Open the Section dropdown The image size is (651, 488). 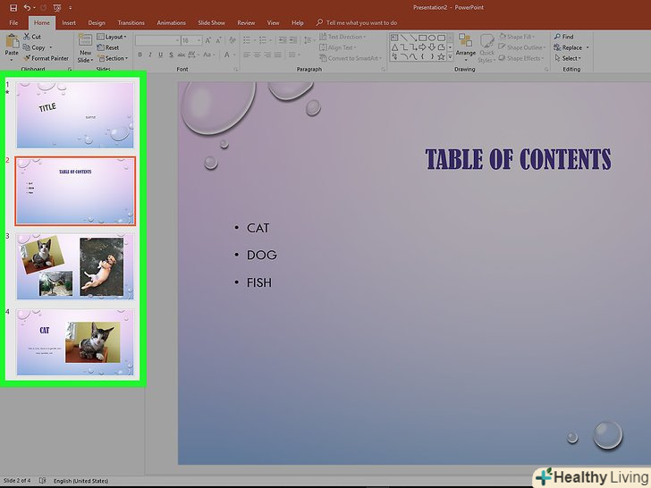pyautogui.click(x=113, y=58)
